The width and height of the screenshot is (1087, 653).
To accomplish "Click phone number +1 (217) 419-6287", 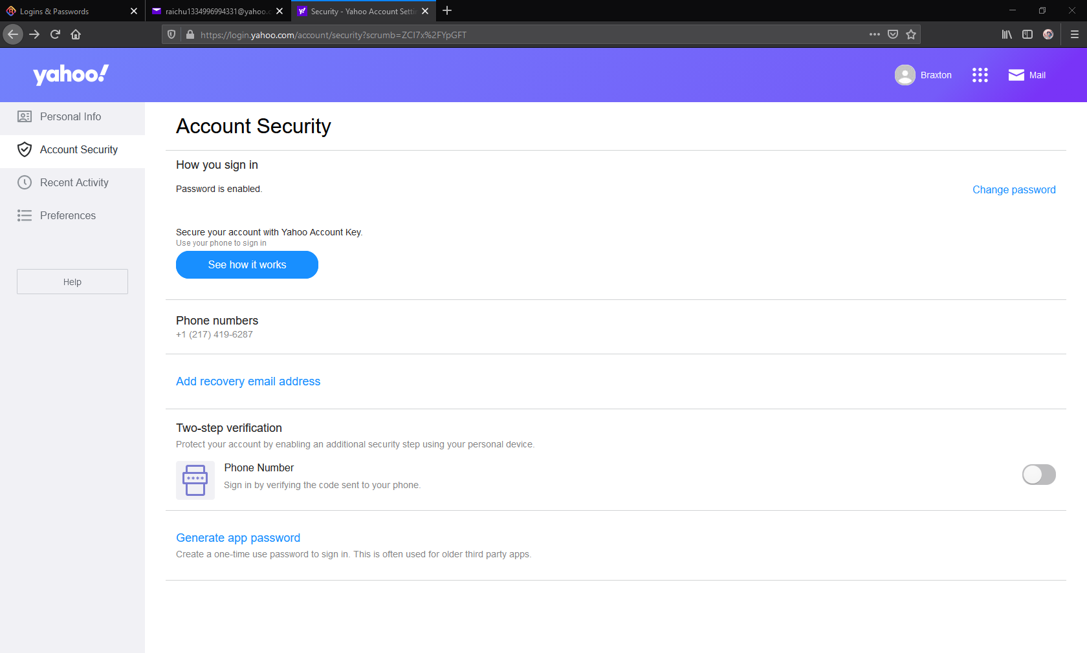I will (x=214, y=334).
